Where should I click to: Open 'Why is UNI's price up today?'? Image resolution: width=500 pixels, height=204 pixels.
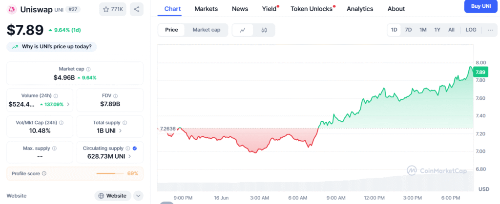tap(52, 47)
